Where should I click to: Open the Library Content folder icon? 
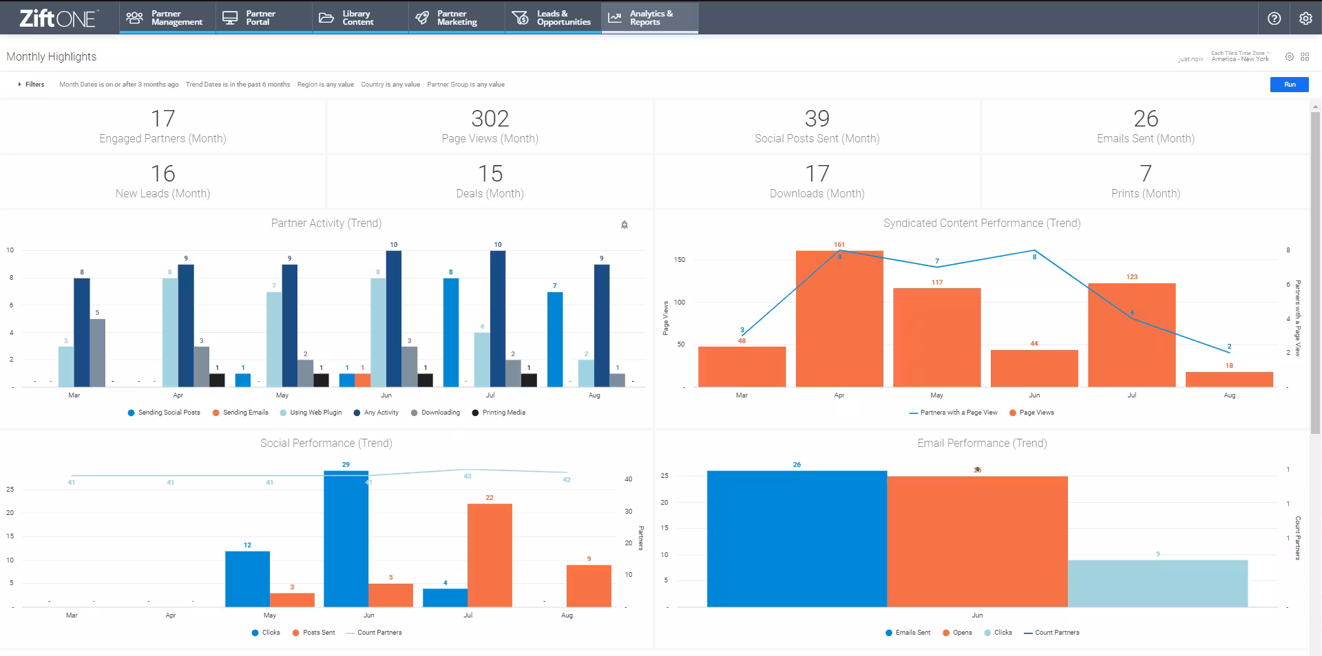tap(326, 17)
